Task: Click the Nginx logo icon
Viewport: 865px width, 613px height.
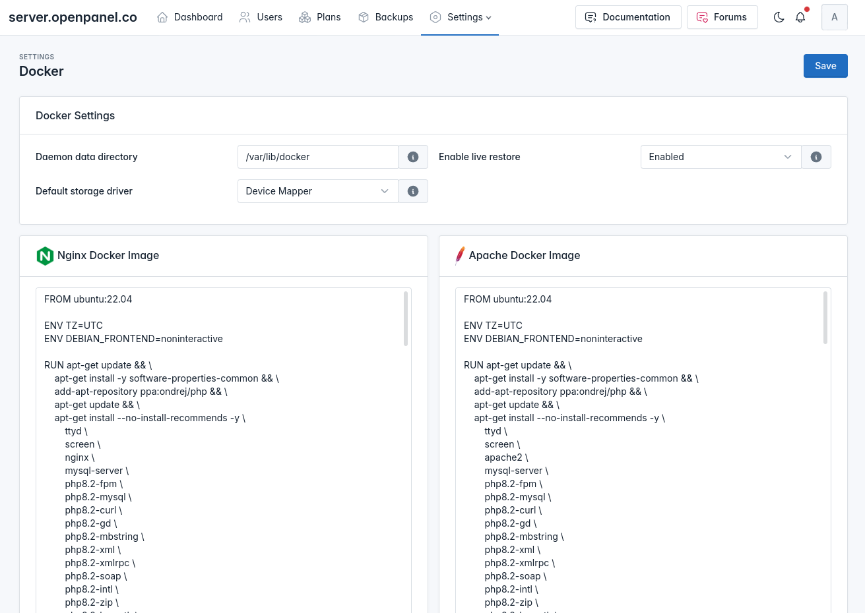Action: (45, 256)
